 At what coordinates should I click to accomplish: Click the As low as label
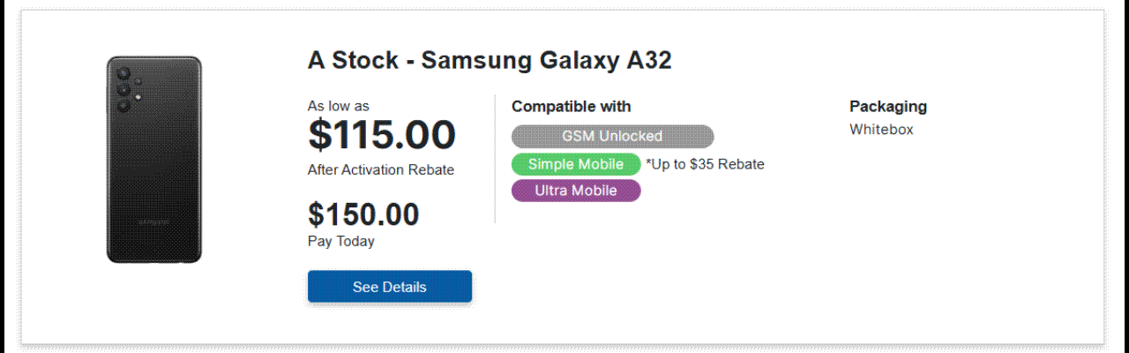click(338, 106)
